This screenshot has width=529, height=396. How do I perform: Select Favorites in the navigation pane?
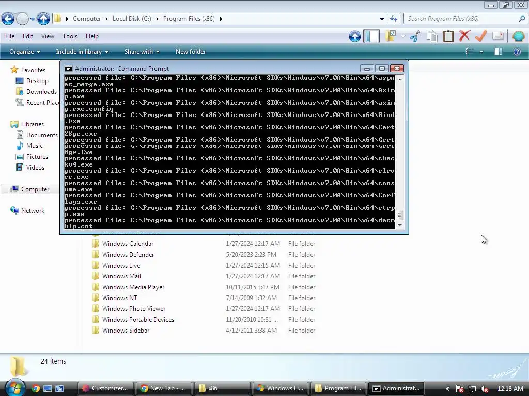tap(33, 70)
